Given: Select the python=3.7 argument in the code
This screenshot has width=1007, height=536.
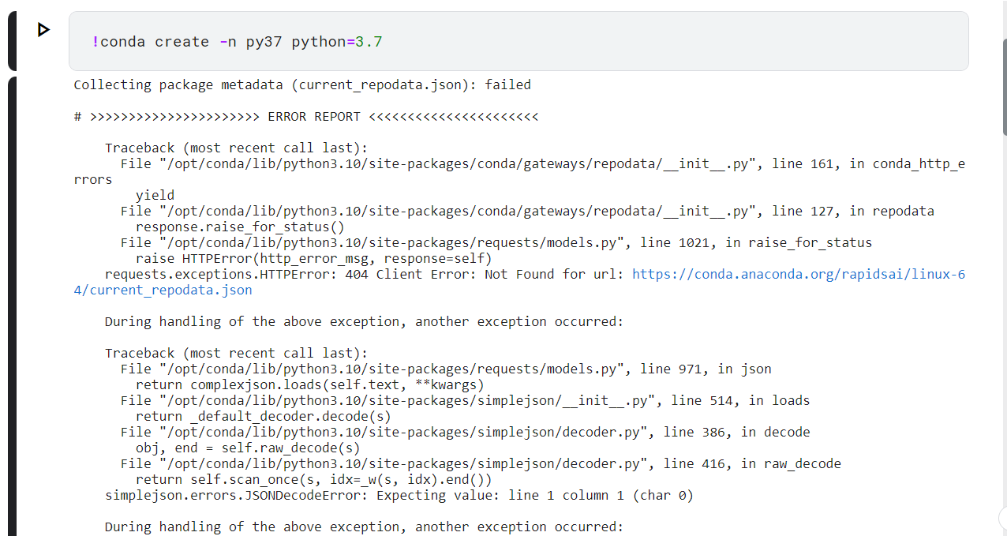Looking at the screenshot, I should pyautogui.click(x=337, y=42).
